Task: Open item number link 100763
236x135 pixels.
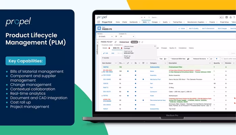Action: [x=106, y=67]
